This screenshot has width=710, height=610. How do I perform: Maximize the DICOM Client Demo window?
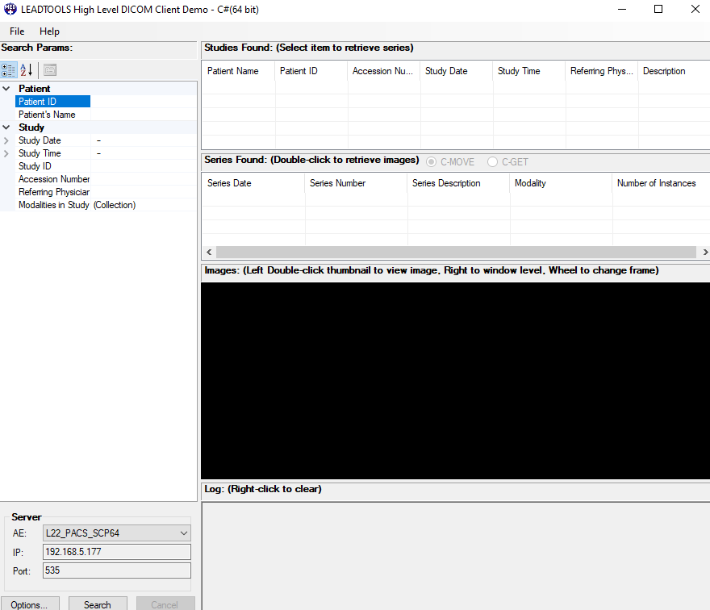tap(658, 9)
